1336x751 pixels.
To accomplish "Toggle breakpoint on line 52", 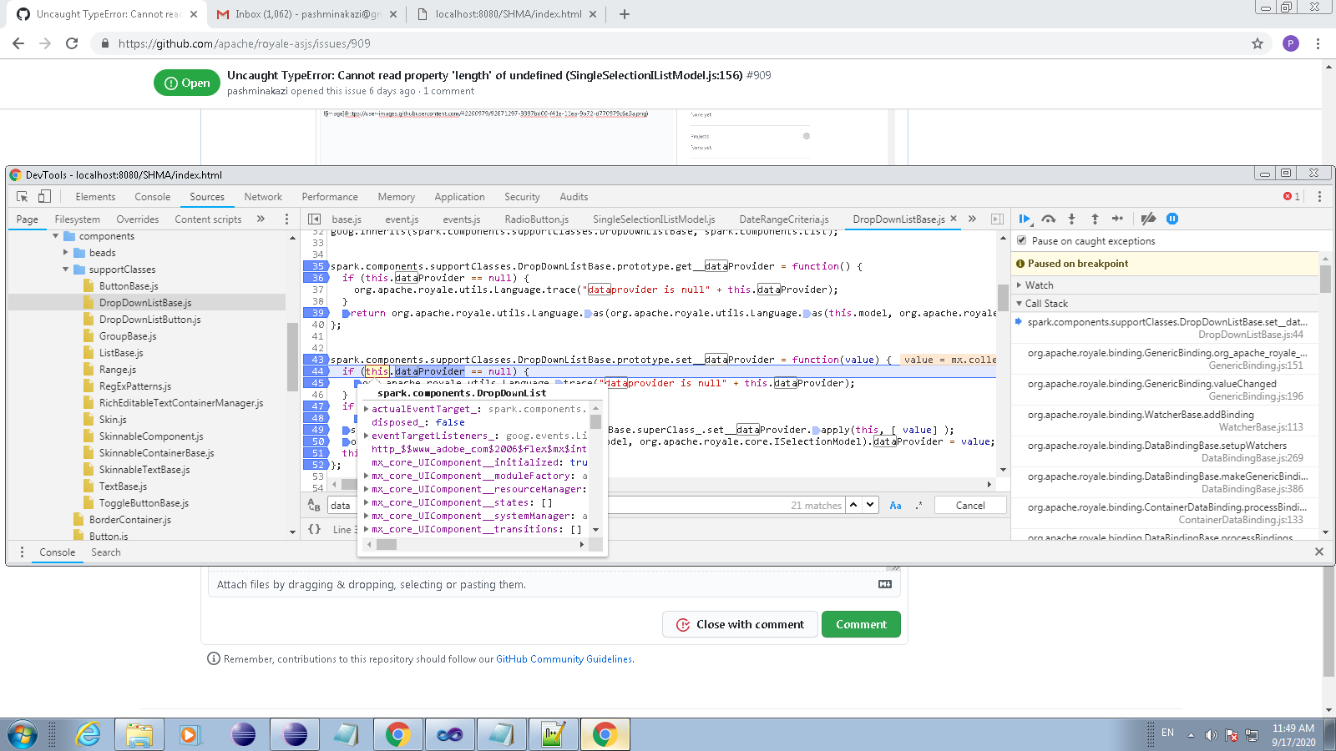I will coord(316,465).
